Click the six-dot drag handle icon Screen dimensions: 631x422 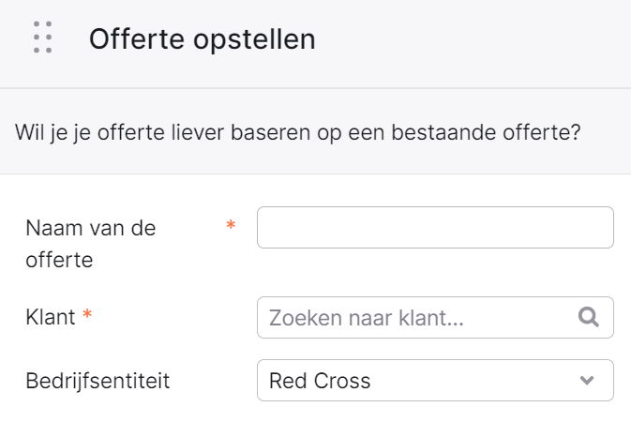point(42,38)
